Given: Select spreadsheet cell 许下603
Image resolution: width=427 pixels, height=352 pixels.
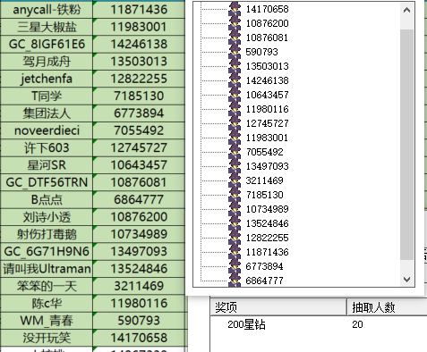Looking at the screenshot, I should tap(47, 147).
